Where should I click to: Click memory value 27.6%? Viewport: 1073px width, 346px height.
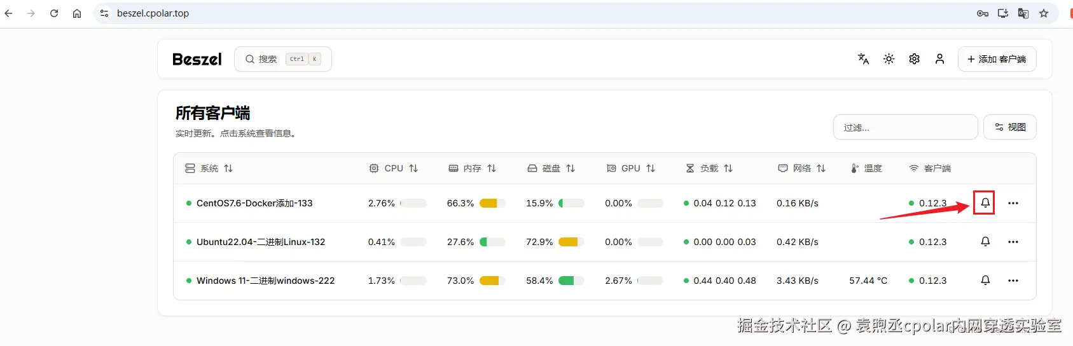click(460, 242)
